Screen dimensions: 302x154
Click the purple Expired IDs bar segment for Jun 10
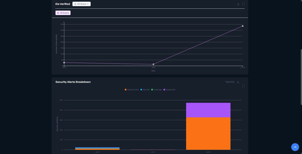click(208, 110)
